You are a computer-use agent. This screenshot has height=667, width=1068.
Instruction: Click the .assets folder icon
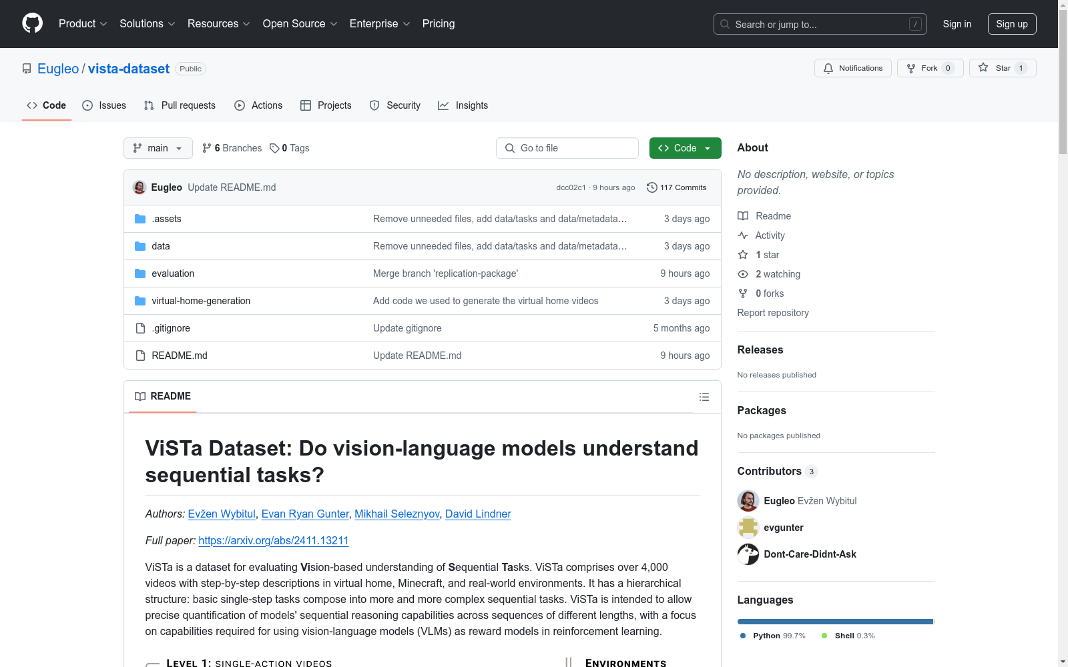pyautogui.click(x=140, y=219)
